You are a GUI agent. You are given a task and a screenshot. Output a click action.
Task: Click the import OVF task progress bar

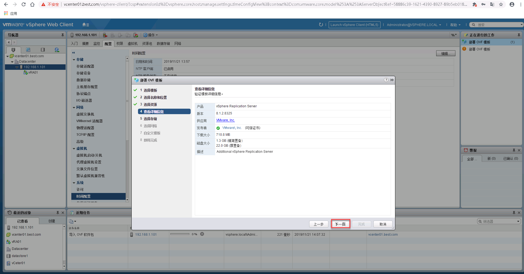tap(180, 234)
